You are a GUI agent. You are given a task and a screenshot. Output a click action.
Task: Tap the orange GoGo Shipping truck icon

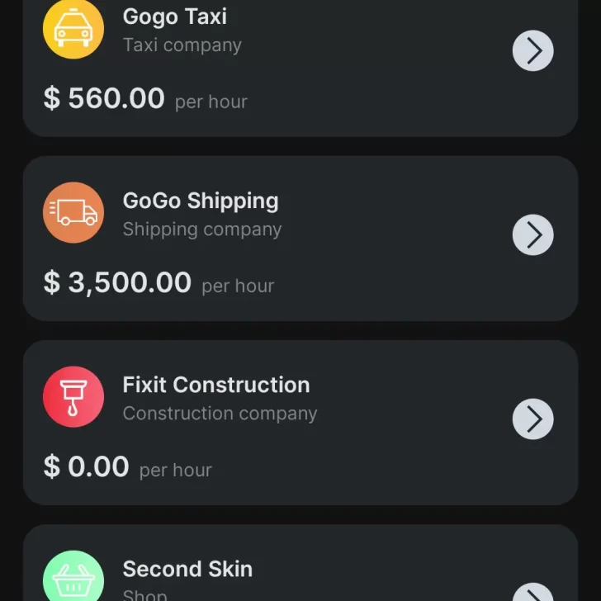(73, 213)
